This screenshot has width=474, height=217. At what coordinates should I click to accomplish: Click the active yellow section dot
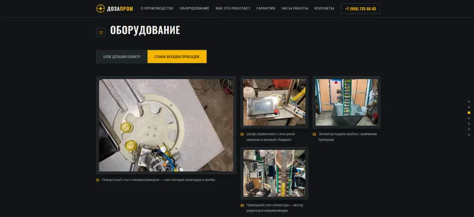[469, 113]
